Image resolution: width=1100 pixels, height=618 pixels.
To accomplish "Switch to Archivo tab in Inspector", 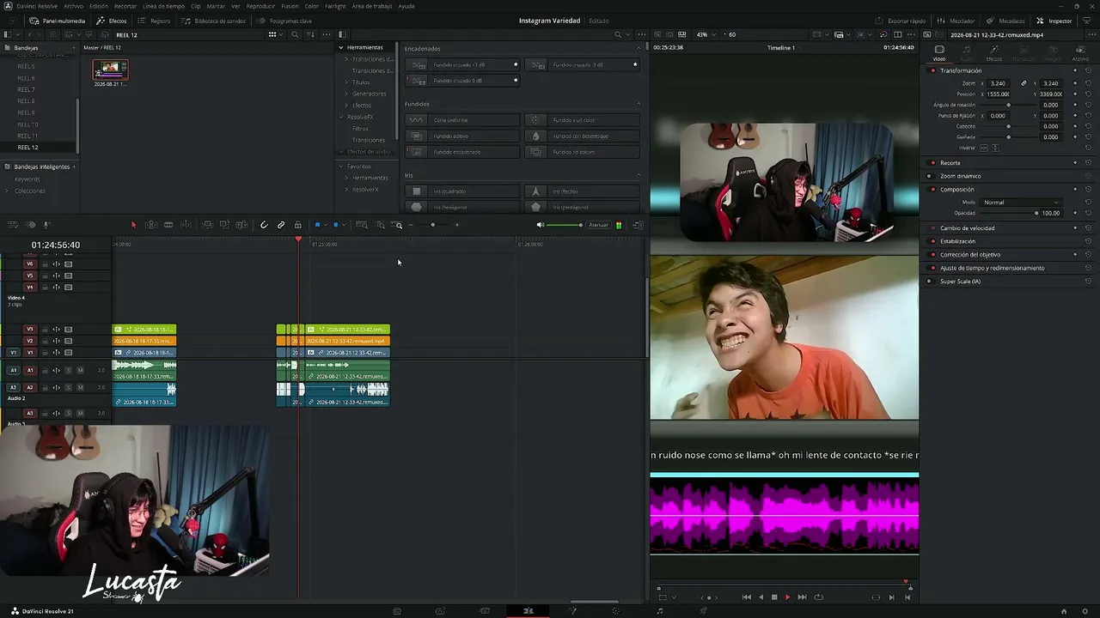I will click(1080, 53).
